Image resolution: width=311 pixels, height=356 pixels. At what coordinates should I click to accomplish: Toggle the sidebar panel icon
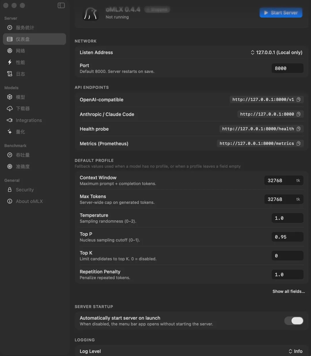[x=61, y=5]
